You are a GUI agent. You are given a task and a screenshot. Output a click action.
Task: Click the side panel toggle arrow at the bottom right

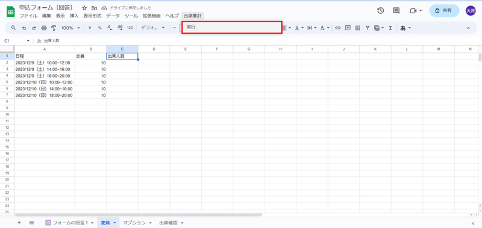pos(474,223)
